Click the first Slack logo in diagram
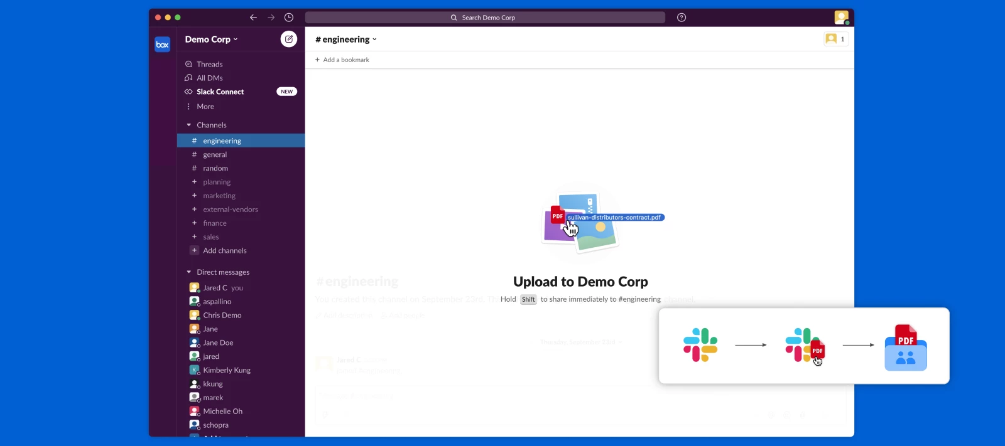This screenshot has width=1005, height=446. (700, 345)
